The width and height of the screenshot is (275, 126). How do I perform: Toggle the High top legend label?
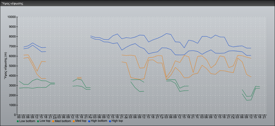point(117,121)
